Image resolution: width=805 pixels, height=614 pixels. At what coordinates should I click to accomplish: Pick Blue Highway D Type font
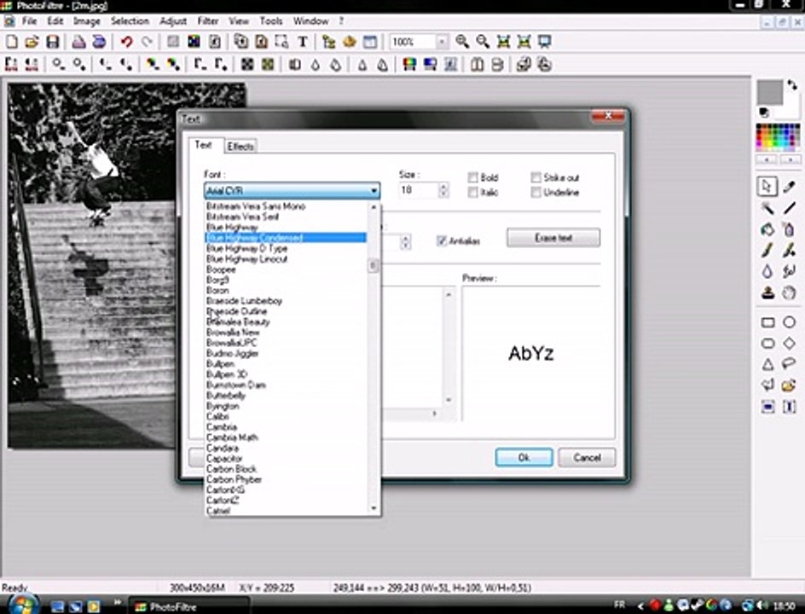click(286, 248)
